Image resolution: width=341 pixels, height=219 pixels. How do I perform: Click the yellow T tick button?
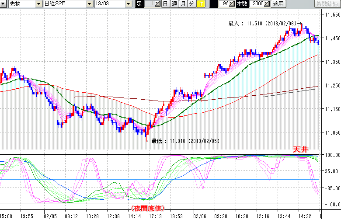click(x=200, y=4)
